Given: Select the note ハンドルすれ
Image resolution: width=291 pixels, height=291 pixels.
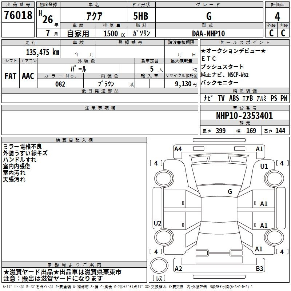Looking at the screenshot, I should point(20,159).
